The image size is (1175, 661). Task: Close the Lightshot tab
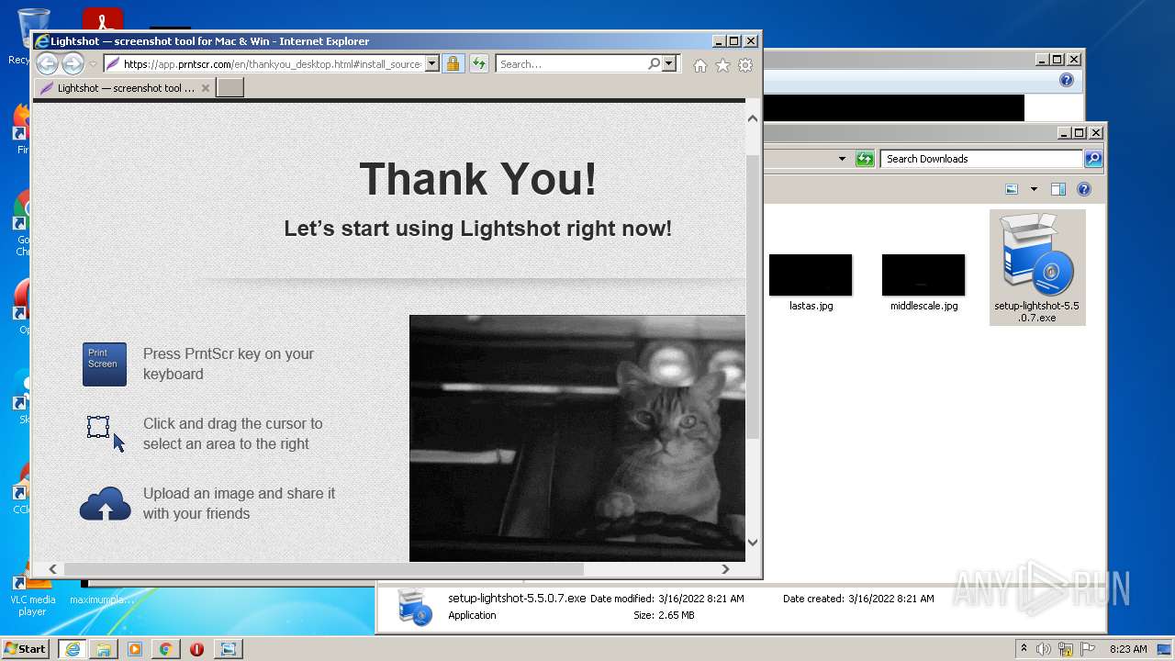point(206,88)
